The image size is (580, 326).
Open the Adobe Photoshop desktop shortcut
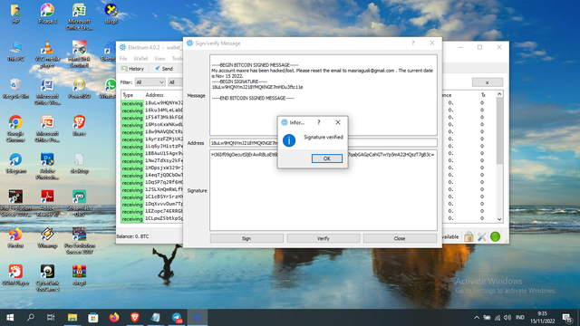pos(47,167)
